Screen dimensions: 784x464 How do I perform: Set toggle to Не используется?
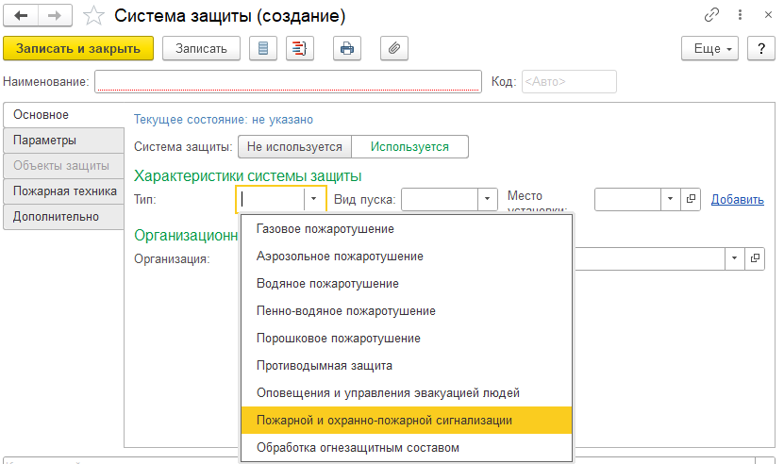tap(294, 147)
